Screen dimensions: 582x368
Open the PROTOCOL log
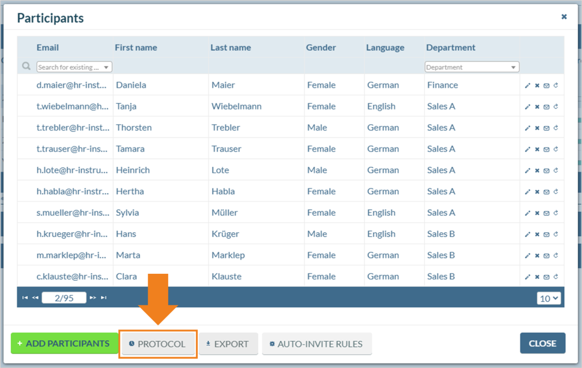158,344
